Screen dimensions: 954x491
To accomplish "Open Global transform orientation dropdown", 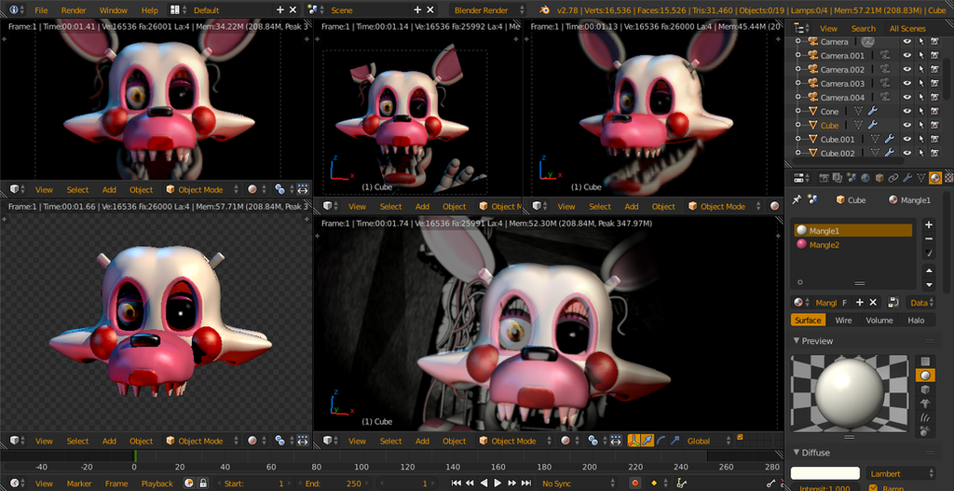I will click(x=708, y=441).
